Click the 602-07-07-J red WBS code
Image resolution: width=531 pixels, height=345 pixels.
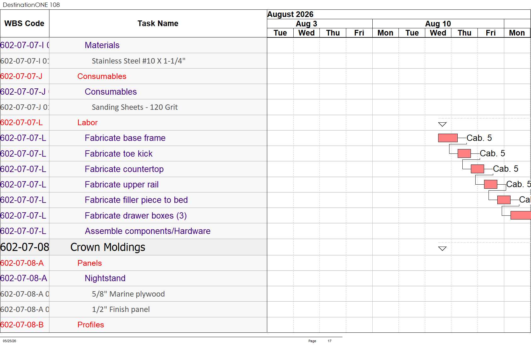[x=21, y=76]
